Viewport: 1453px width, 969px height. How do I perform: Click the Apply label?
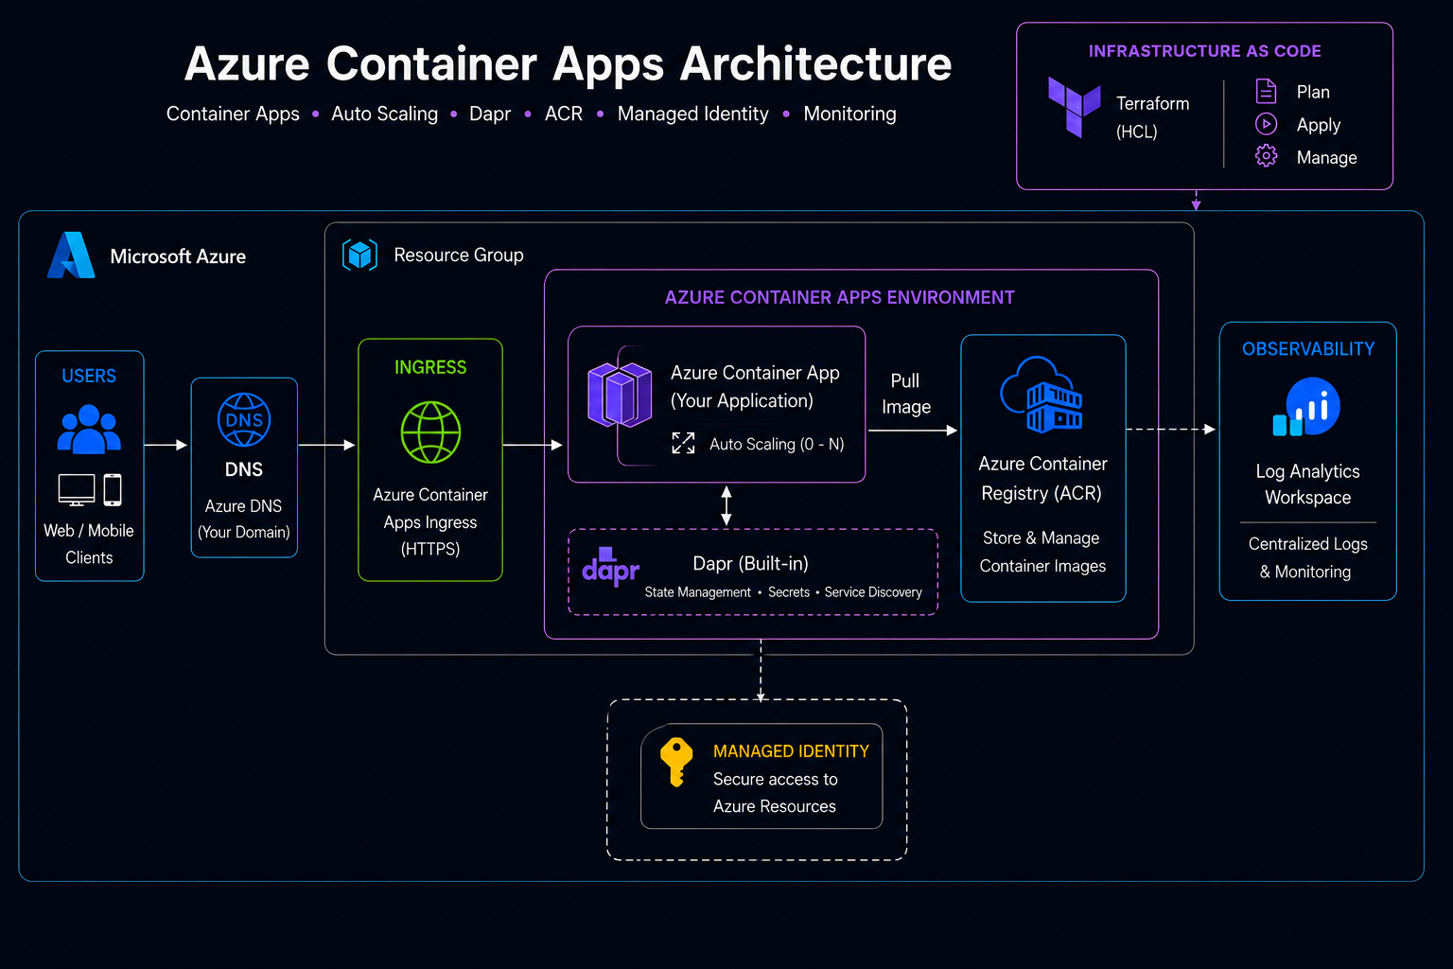1319,125
